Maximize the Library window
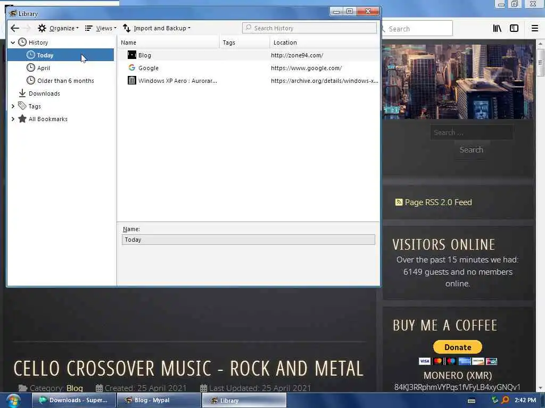Screen dimensions: 545x408 [x=349, y=12]
